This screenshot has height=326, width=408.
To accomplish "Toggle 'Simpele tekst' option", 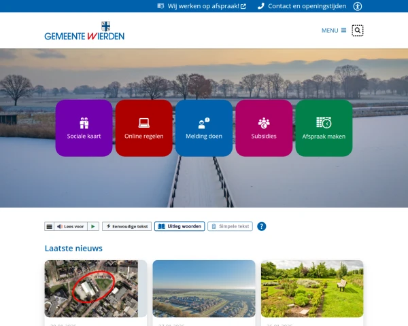I will tap(230, 226).
